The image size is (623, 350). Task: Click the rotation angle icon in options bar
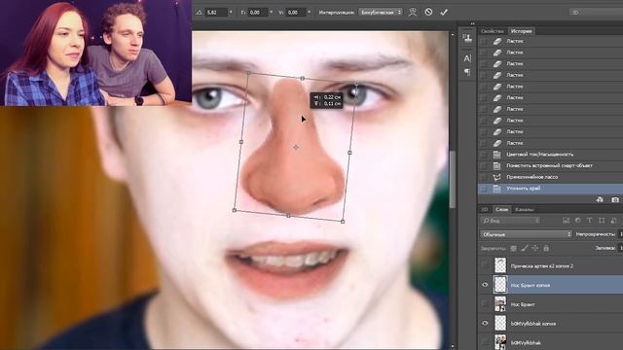coord(199,13)
